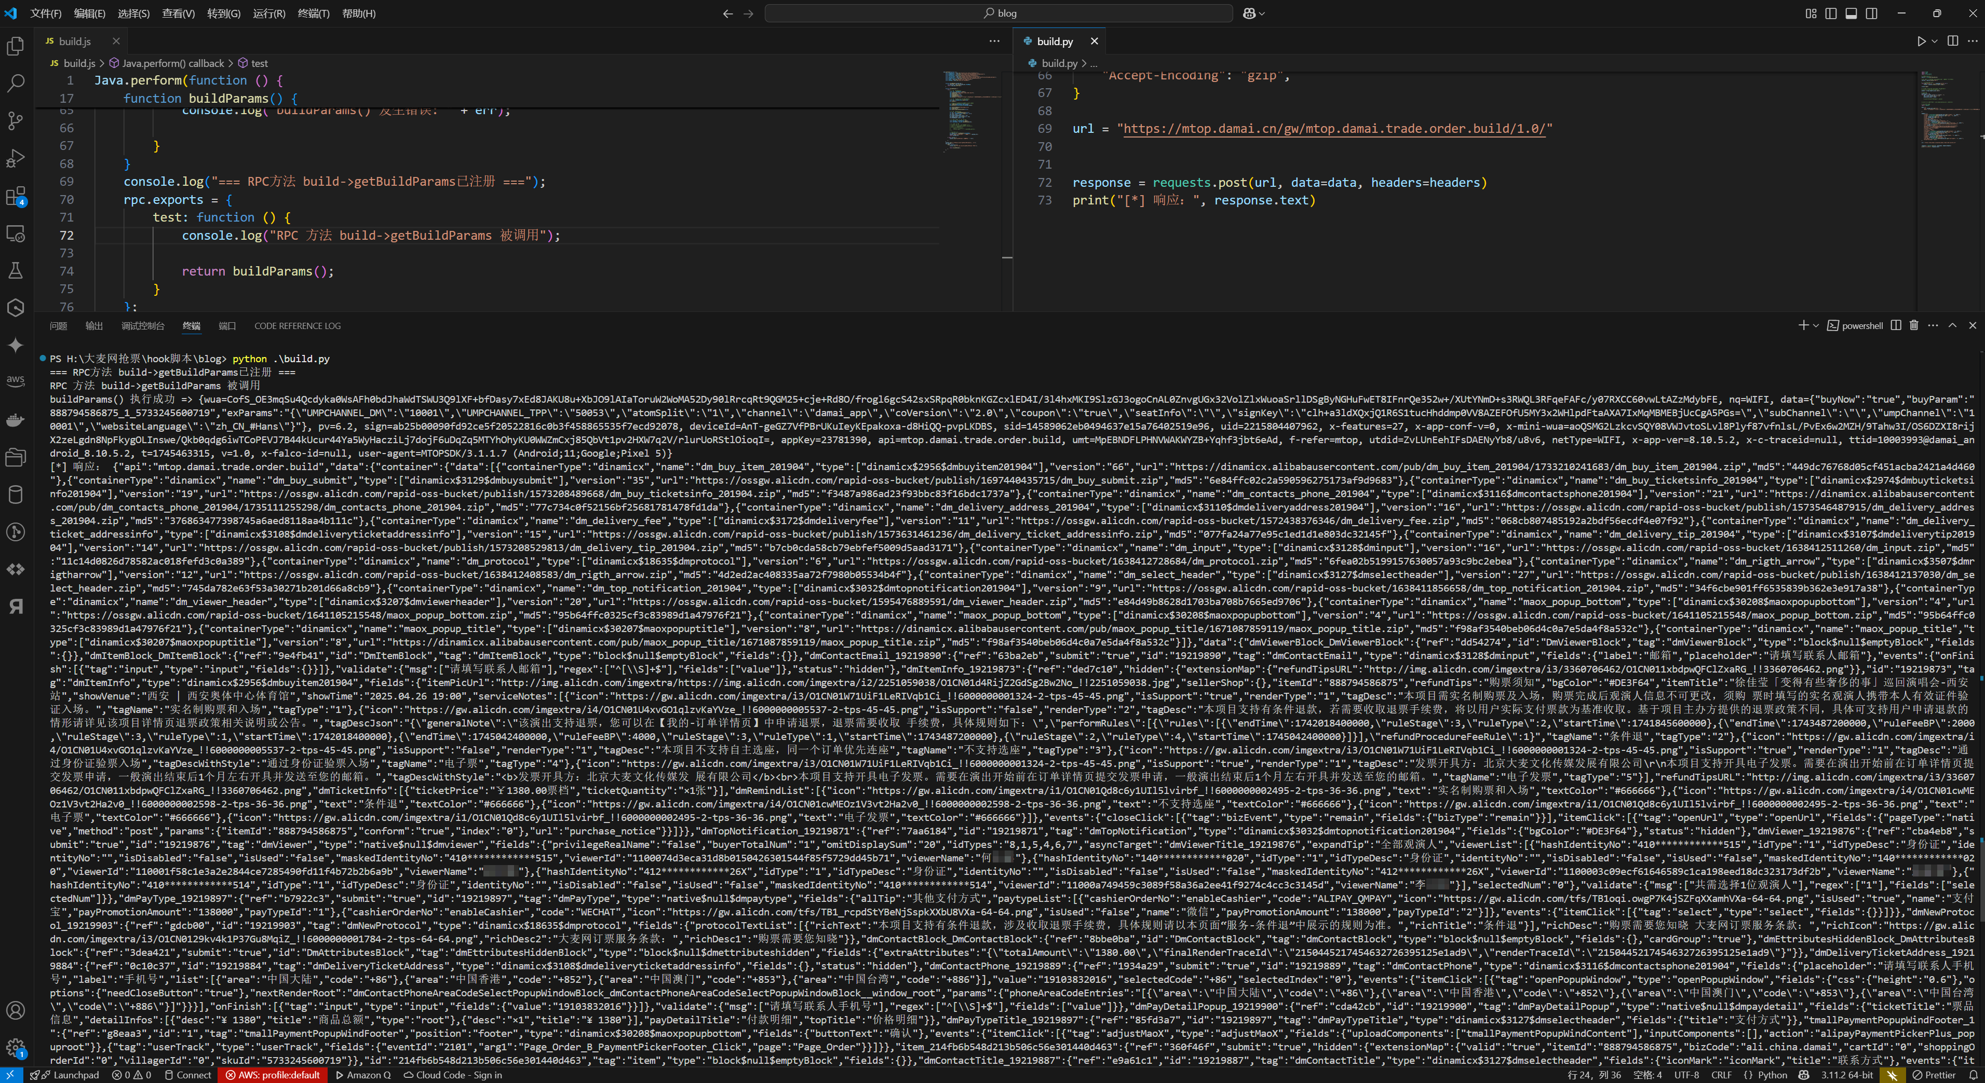Run the Python file with play button

(x=1921, y=42)
